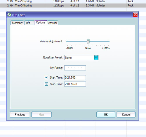Select the Options tab
Viewport: 146px width, 137px height.
point(41,23)
